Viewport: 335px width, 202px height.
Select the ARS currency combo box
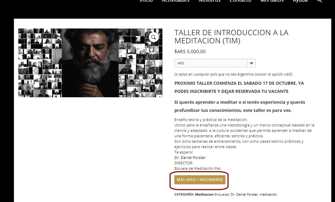point(215,63)
